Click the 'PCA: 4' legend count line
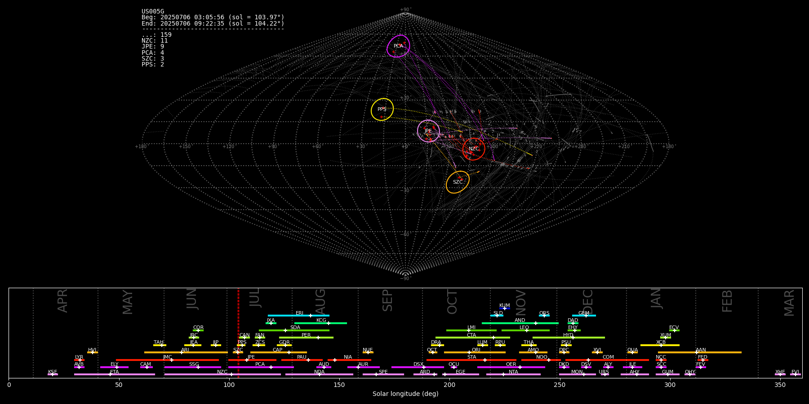This screenshot has height=404, width=809. pos(153,53)
